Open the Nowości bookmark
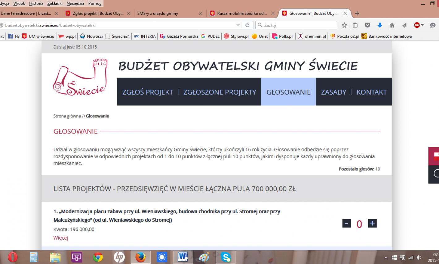Screen dimensions: 439x264 (x=91, y=36)
